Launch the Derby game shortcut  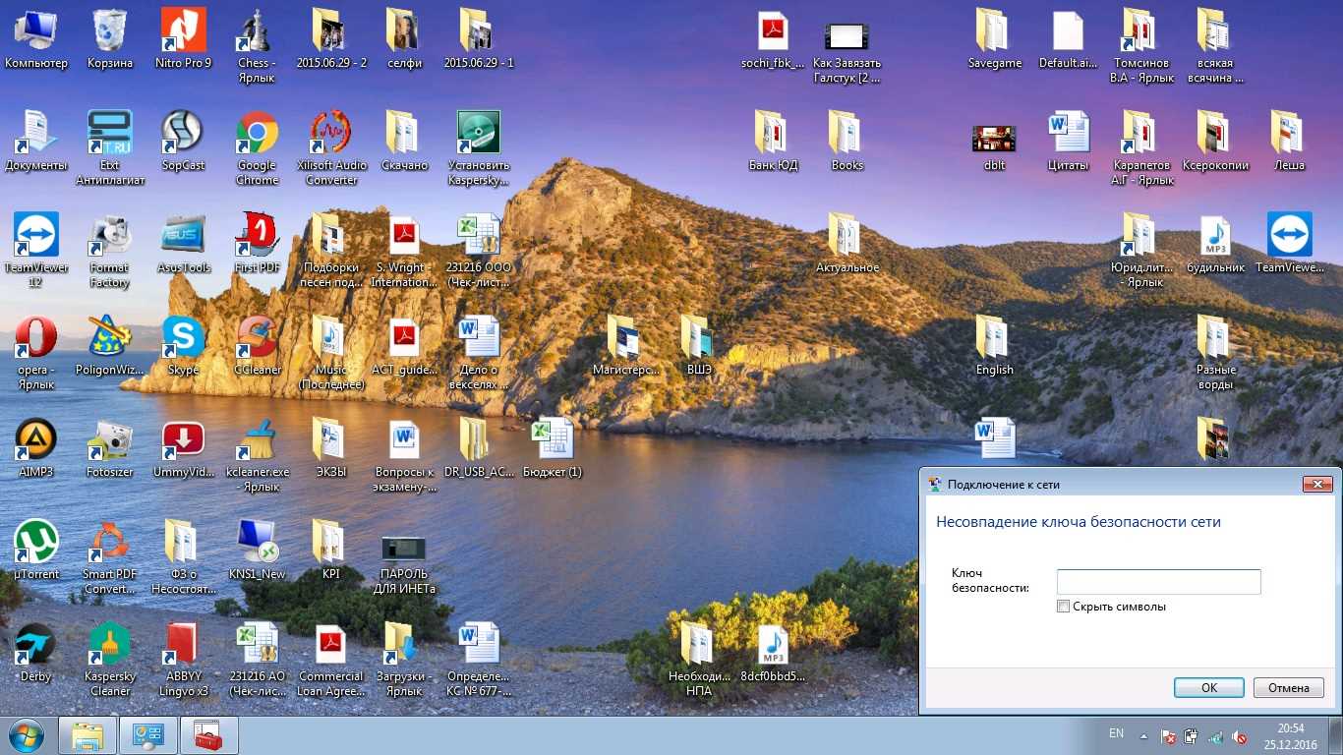pyautogui.click(x=35, y=653)
